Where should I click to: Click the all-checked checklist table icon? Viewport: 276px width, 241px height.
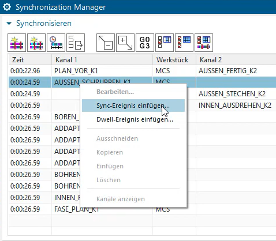coord(184,43)
